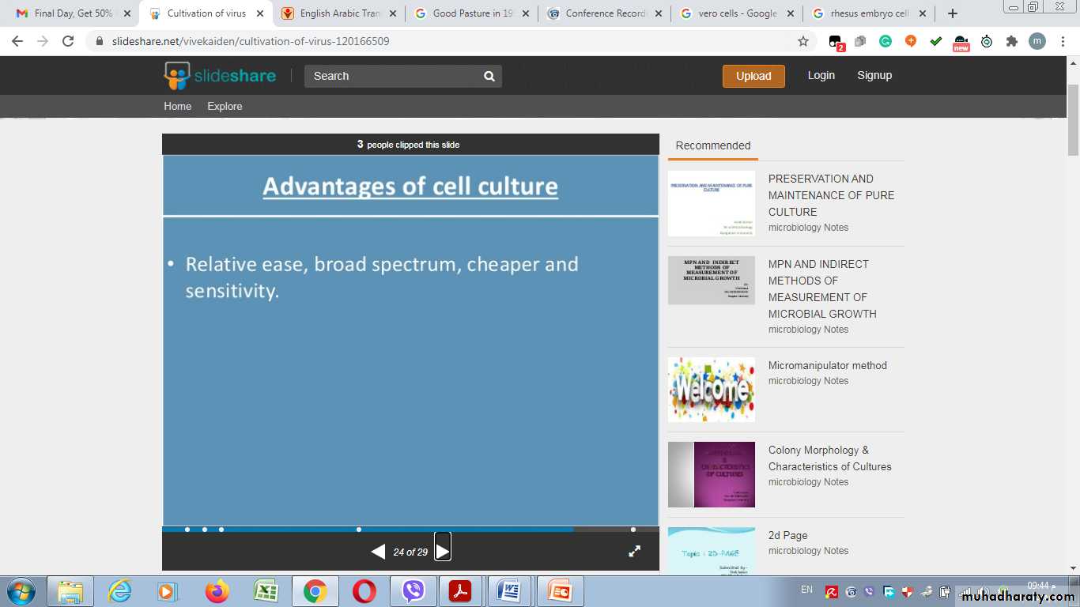Open the Chrome extensions puzzle icon

tap(1011, 41)
